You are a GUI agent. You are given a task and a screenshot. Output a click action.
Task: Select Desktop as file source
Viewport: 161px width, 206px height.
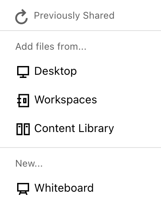tap(80, 72)
